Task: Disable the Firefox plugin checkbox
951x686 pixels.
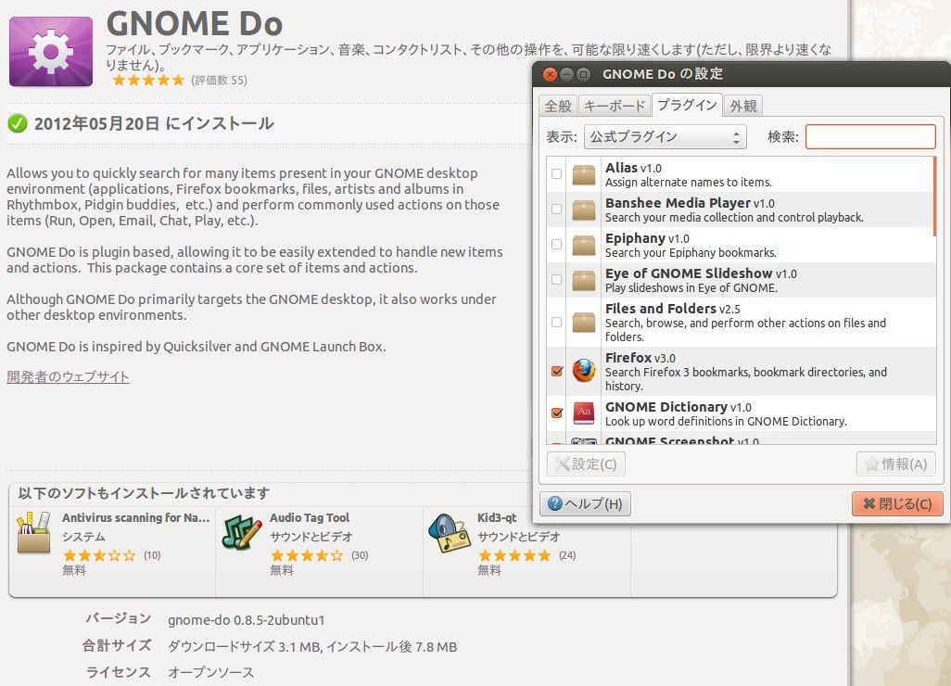Action: (556, 371)
